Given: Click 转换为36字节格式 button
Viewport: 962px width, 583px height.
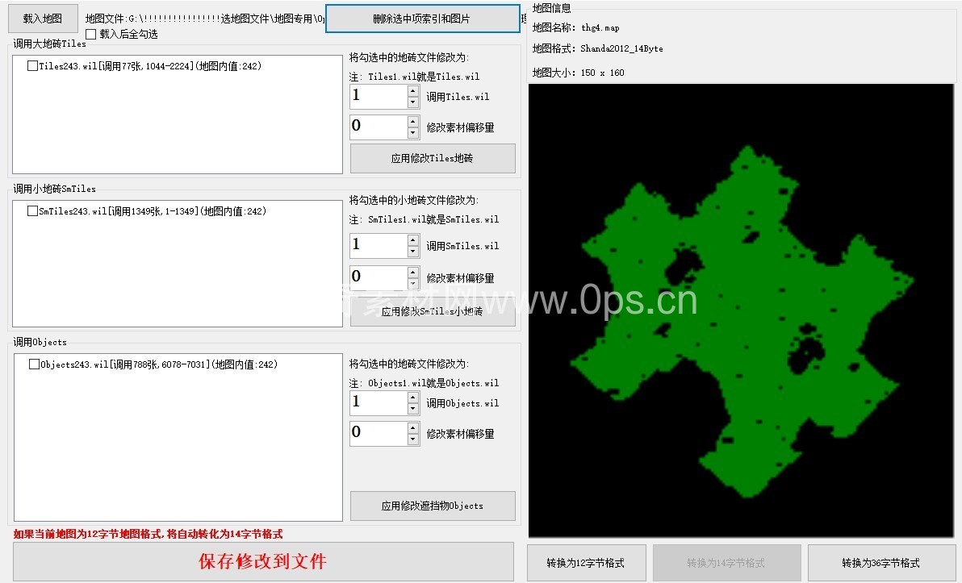Looking at the screenshot, I should point(880,563).
